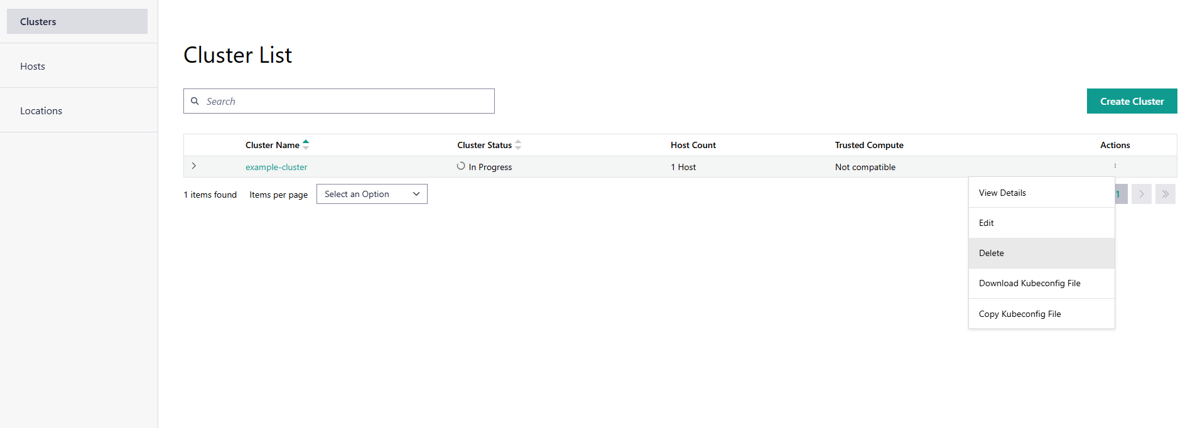Toggle the kebab actions menu icon
Image resolution: width=1195 pixels, height=428 pixels.
pos(1115,166)
